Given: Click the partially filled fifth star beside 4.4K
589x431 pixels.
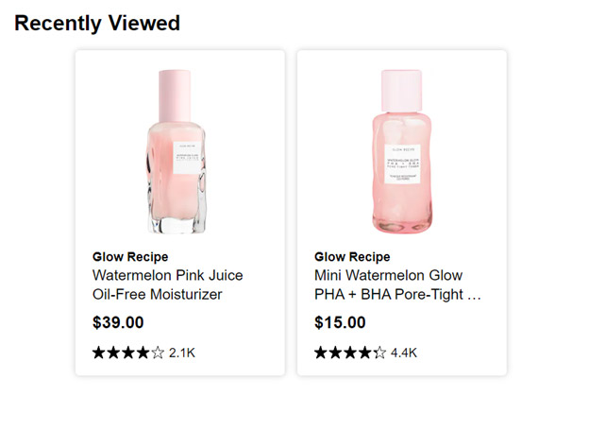Looking at the screenshot, I should 379,353.
